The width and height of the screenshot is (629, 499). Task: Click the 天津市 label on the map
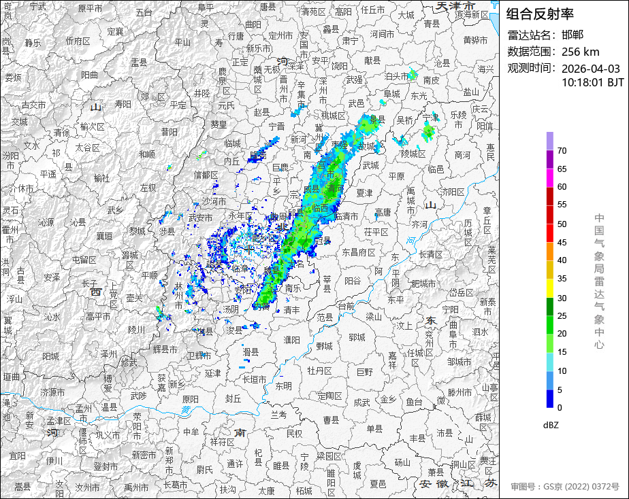(x=455, y=5)
